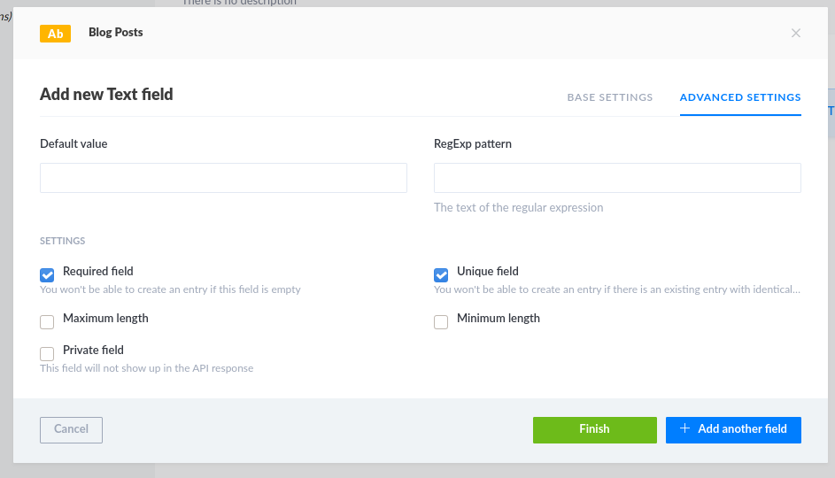Select the Advanced Settings tab

(739, 97)
